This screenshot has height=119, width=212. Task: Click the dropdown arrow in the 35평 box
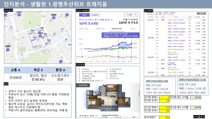point(135,15)
